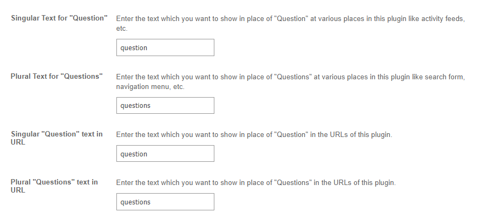Click the Singular Text for "Question" input field
This screenshot has width=491, height=219.
(x=165, y=47)
